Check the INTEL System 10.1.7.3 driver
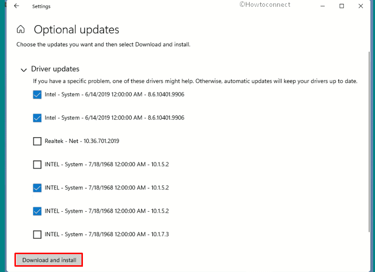Viewport: 375px width, 272px height. click(x=37, y=234)
